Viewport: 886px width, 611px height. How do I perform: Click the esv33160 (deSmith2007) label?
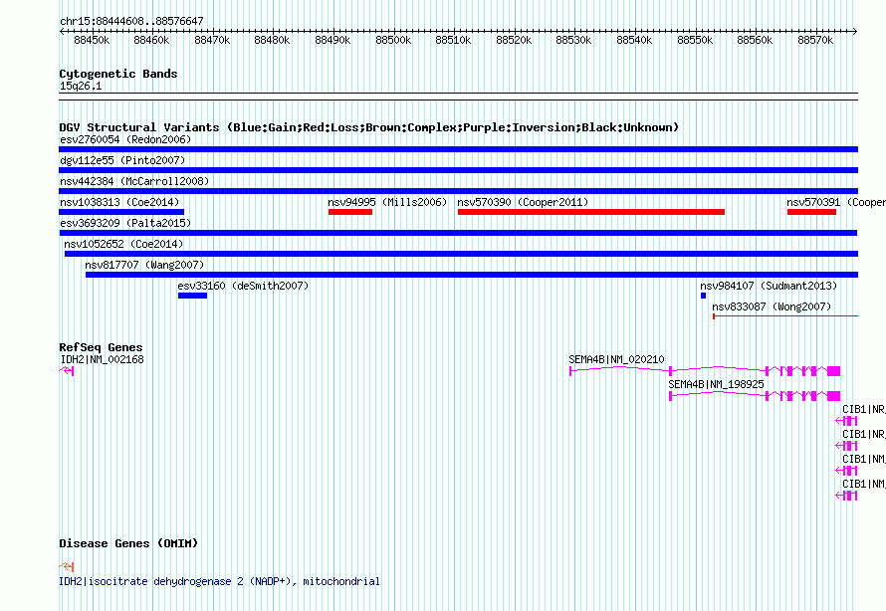(243, 286)
